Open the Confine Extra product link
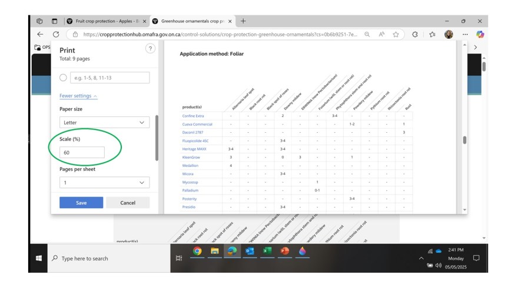Image resolution: width=508 pixels, height=285 pixels. (x=192, y=116)
